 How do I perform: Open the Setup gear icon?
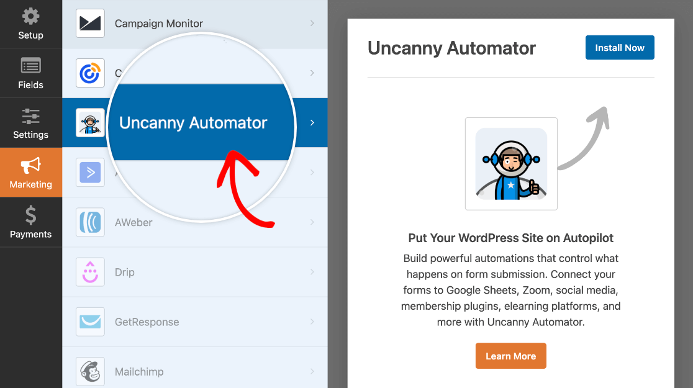point(30,17)
